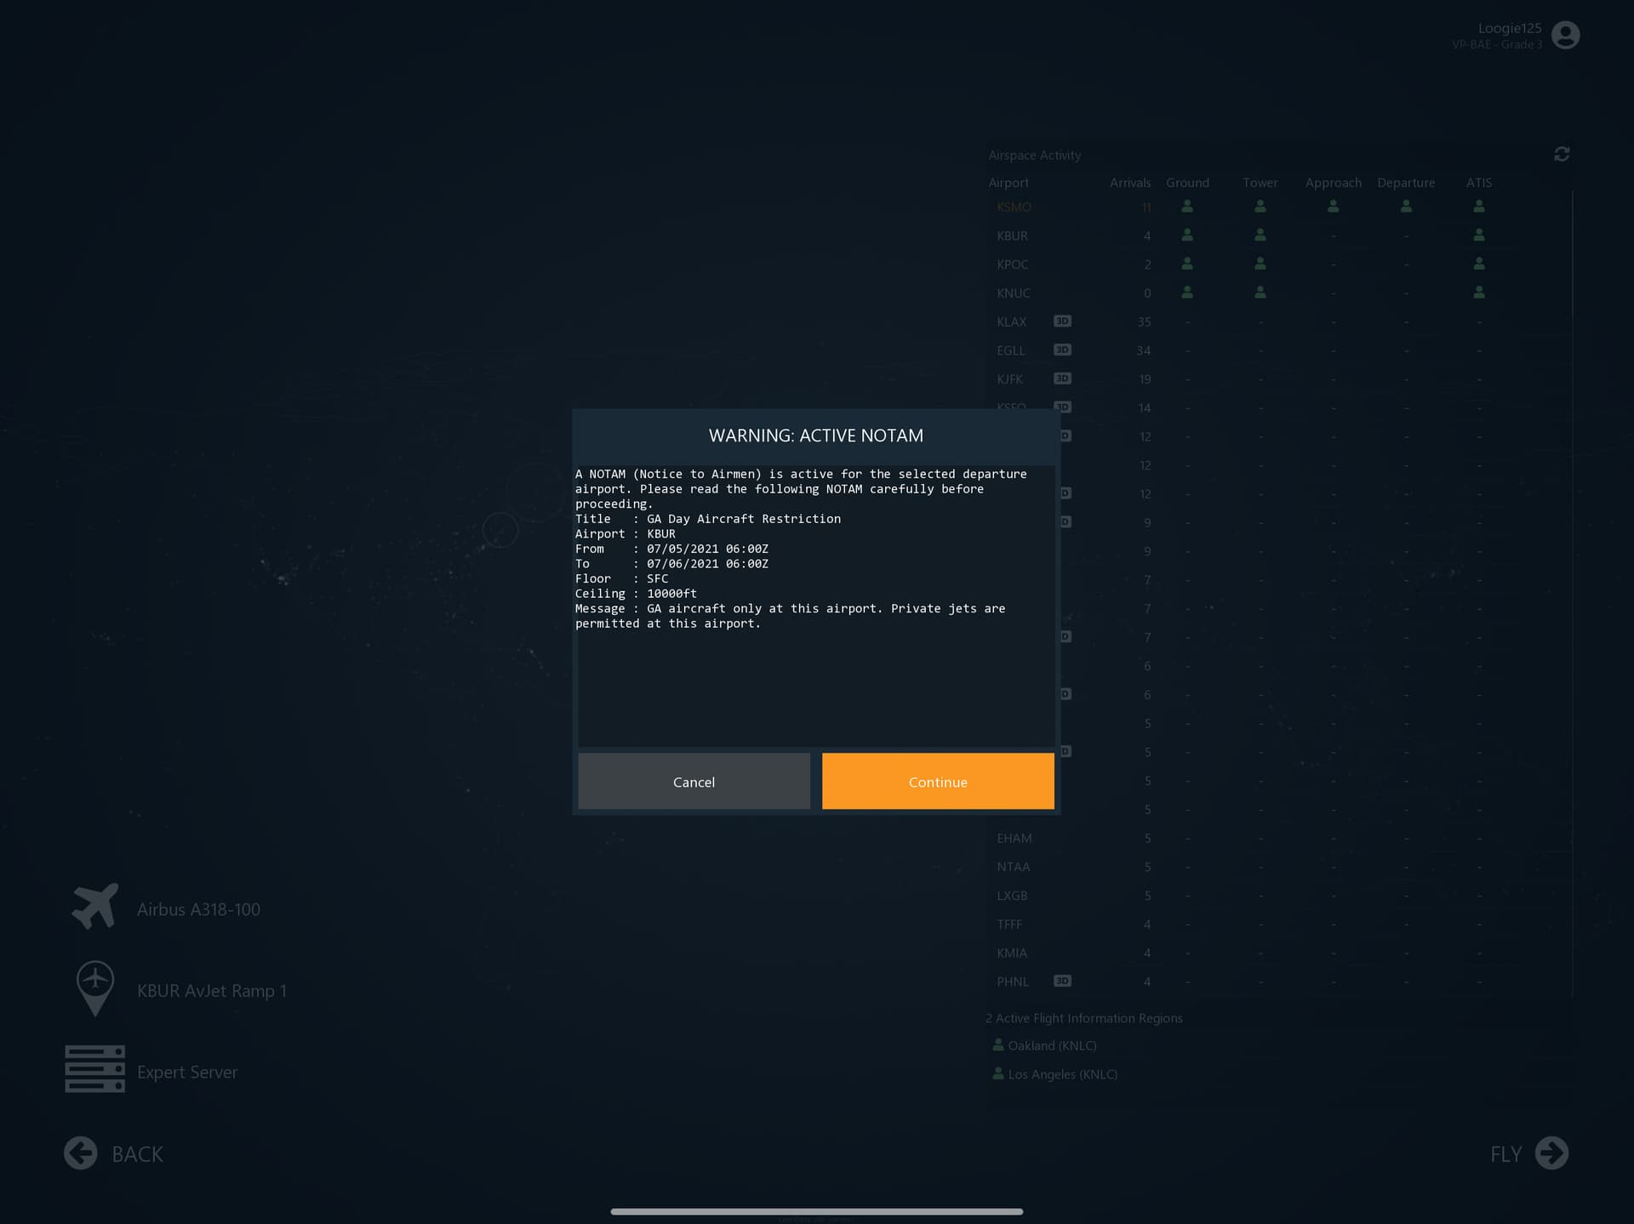Click the Airport column header
The image size is (1634, 1224).
click(1008, 183)
